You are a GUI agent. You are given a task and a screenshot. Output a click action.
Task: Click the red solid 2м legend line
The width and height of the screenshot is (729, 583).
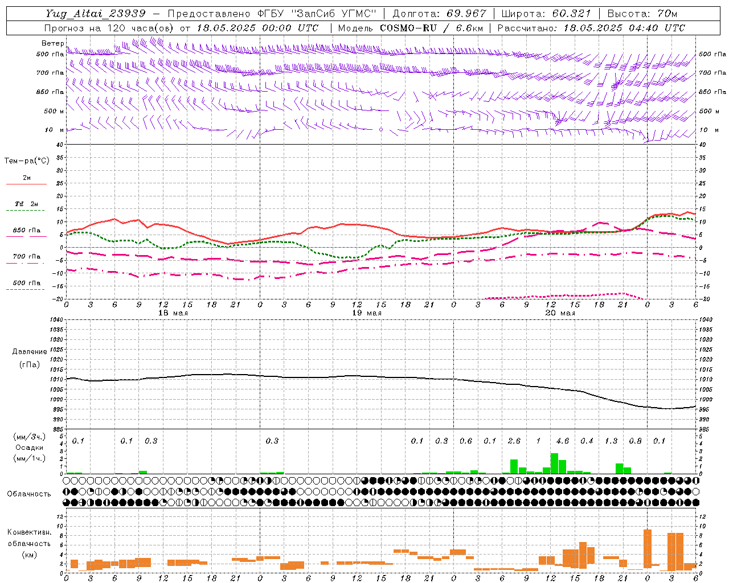coord(26,184)
